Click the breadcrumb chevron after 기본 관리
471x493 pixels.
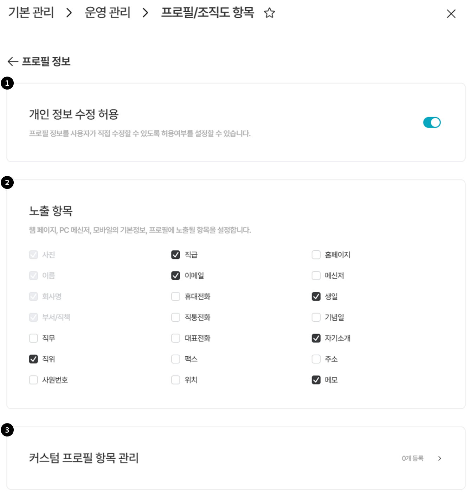click(x=69, y=13)
